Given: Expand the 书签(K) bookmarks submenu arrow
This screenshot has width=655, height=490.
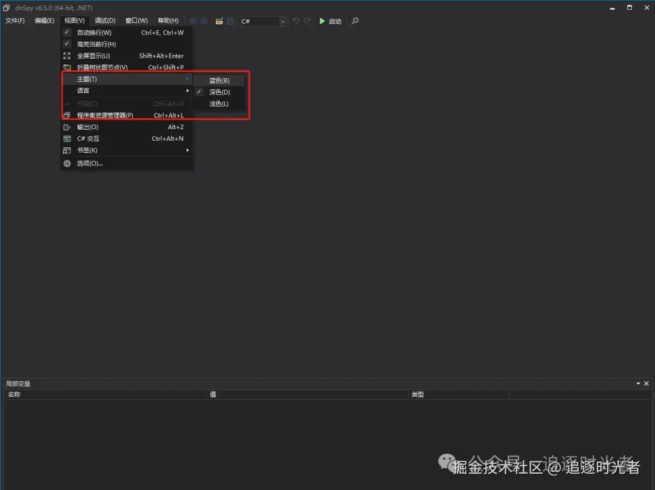Looking at the screenshot, I should 187,150.
